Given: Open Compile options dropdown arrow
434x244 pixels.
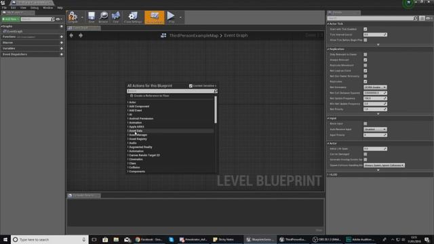Looking at the screenshot, I should tap(82, 18).
